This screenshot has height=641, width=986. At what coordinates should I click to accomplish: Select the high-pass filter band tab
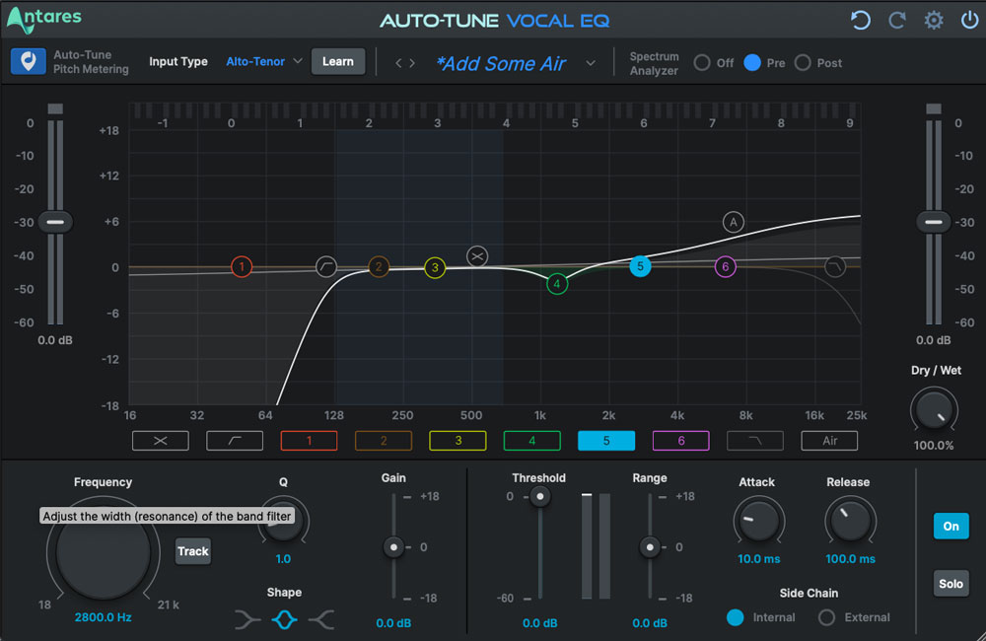pos(235,441)
